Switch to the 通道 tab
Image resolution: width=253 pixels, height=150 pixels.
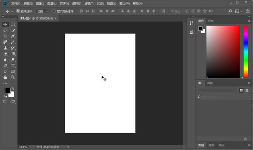211,145
